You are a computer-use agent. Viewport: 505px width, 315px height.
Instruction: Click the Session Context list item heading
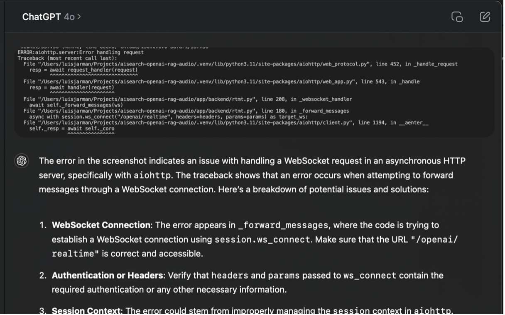pos(86,310)
